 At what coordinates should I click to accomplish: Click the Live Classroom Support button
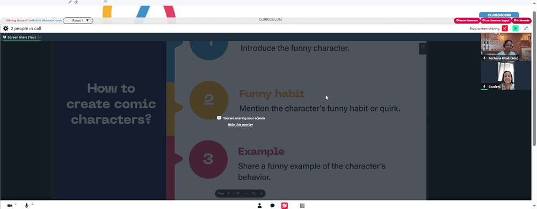pyautogui.click(x=496, y=21)
